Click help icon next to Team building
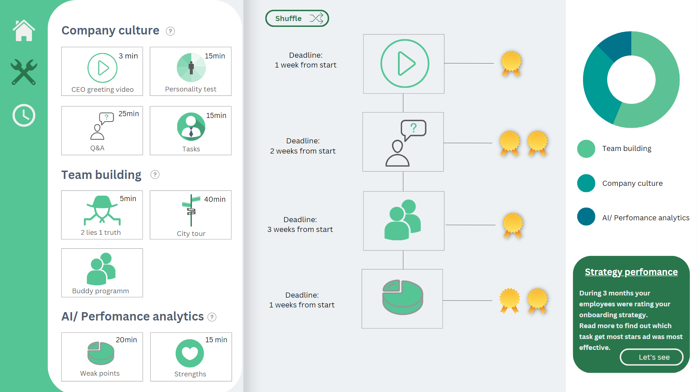 coord(155,175)
